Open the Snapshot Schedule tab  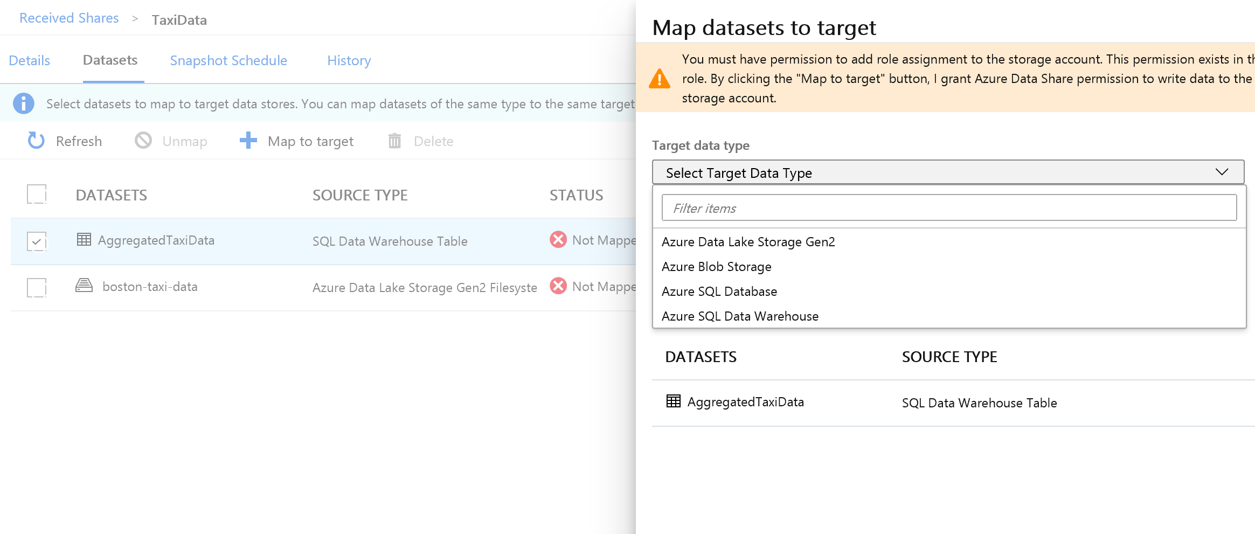pos(228,60)
